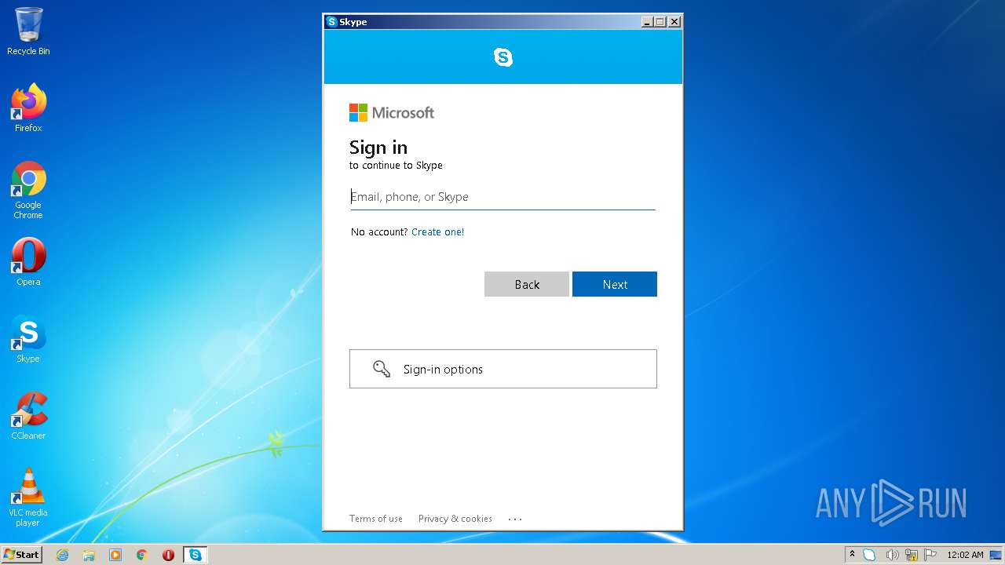Open Chrome from the taskbar
1005x565 pixels.
[142, 555]
